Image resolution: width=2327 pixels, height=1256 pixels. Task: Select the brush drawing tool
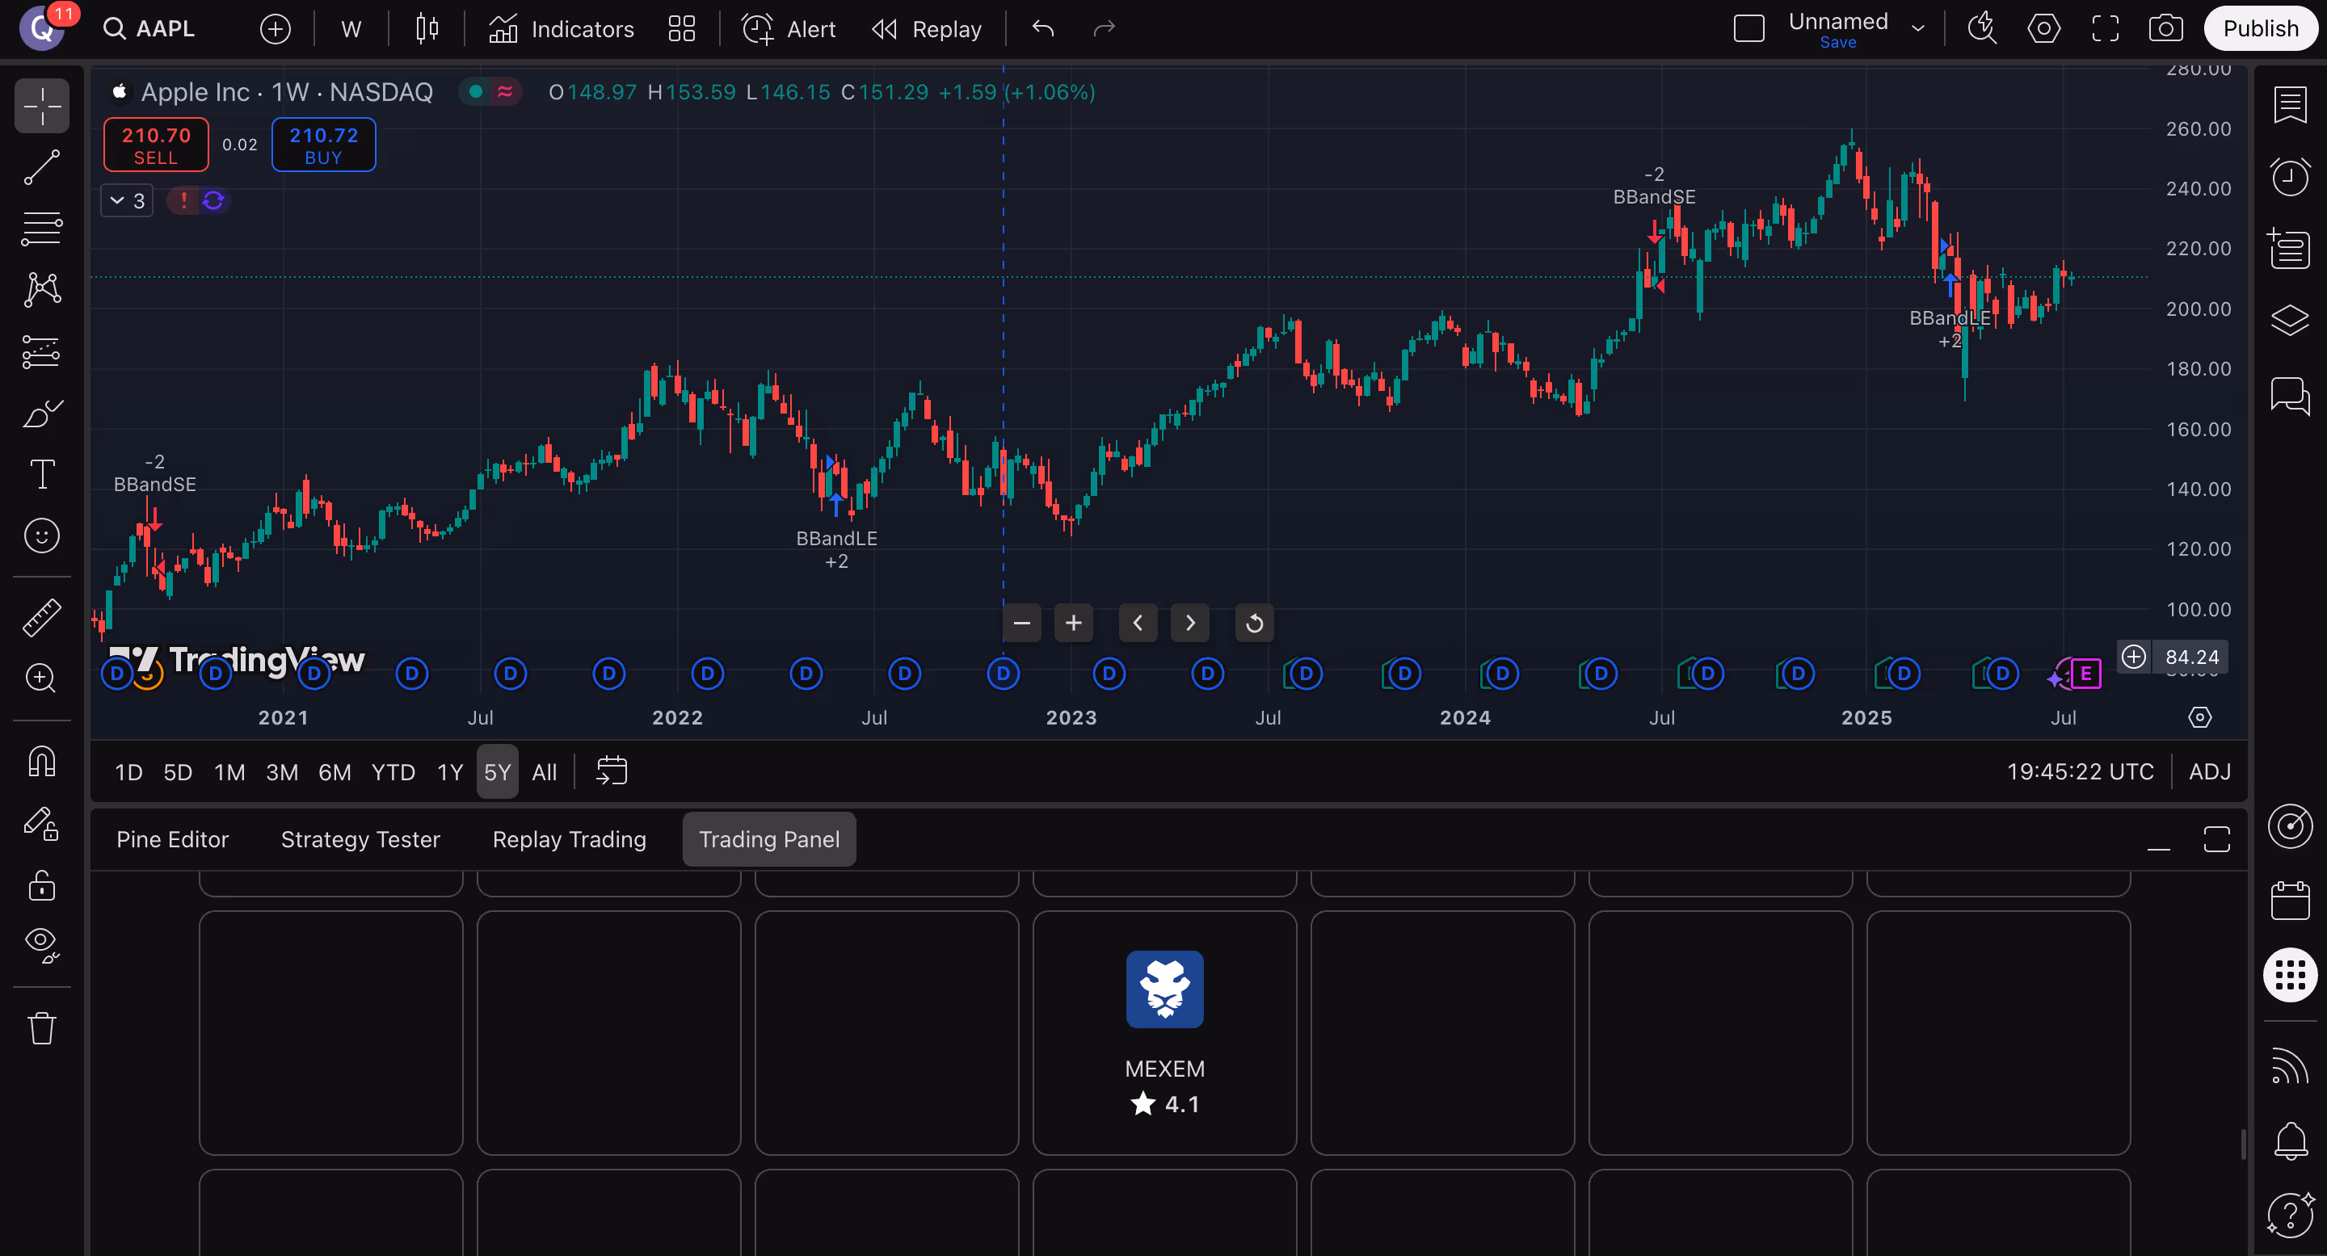tap(41, 413)
